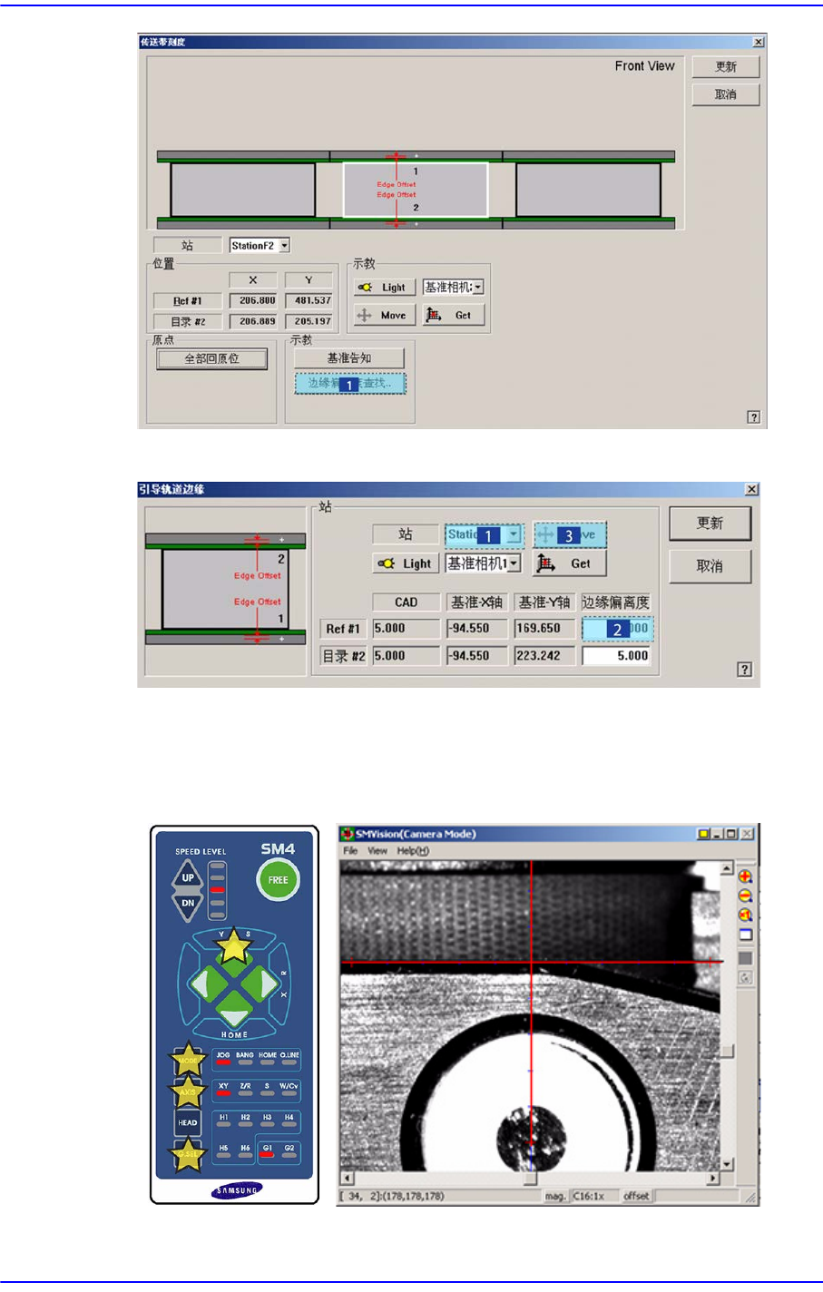
Task: Select the right station in the conveyor Front View
Action: (589, 191)
